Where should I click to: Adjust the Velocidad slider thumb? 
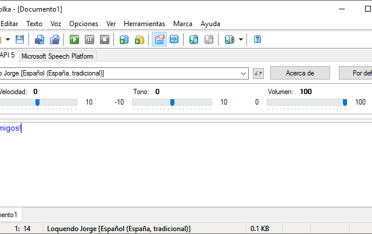point(37,102)
